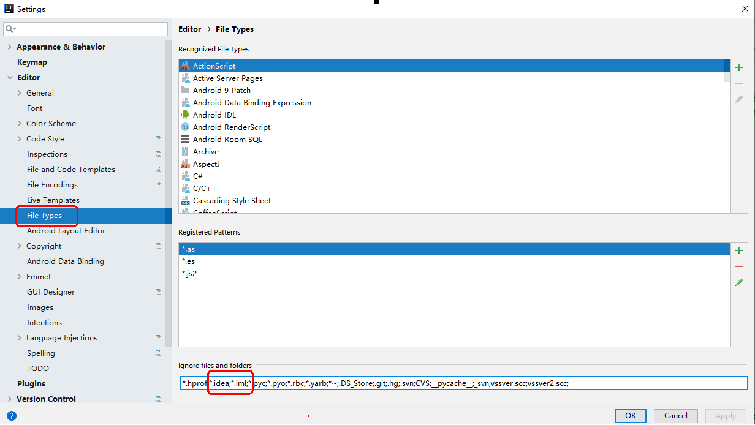Edit the selected registered pattern
Image resolution: width=755 pixels, height=425 pixels.
point(739,282)
